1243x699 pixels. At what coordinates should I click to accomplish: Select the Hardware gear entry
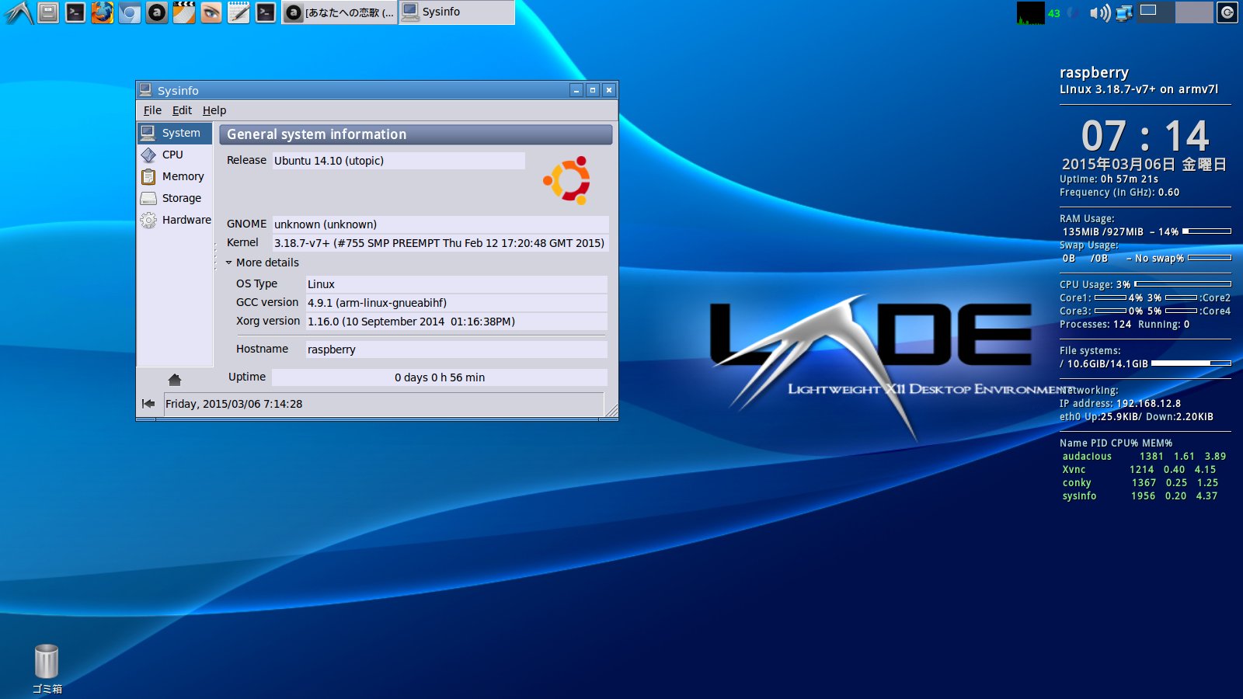coord(148,221)
